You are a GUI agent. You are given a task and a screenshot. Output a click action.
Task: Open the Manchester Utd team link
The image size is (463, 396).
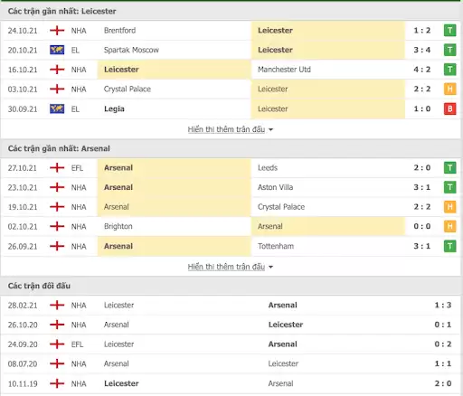click(x=284, y=70)
